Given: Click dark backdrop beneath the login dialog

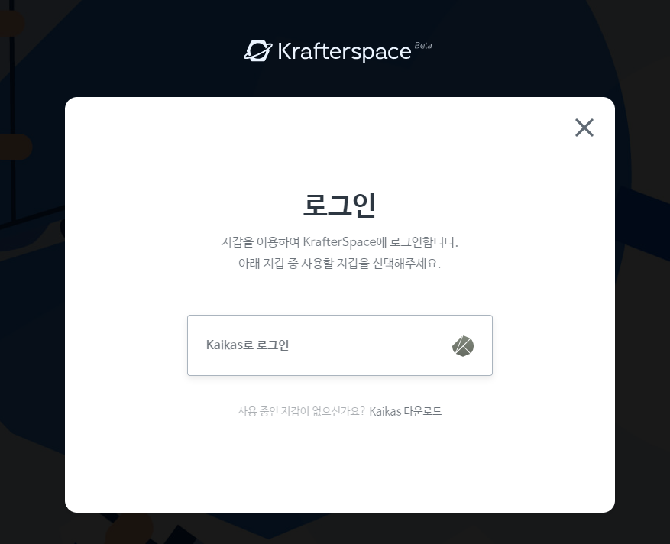Looking at the screenshot, I should click(340, 529).
